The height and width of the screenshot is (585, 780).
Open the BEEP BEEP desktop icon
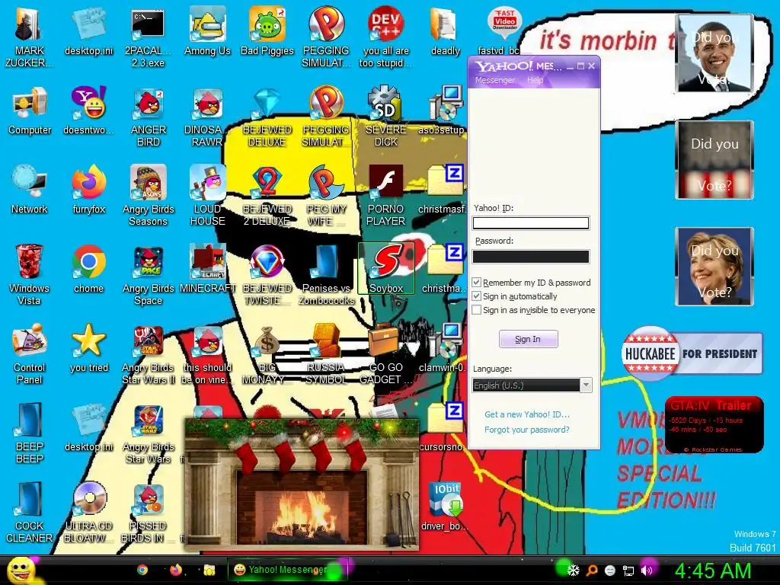[x=29, y=433]
